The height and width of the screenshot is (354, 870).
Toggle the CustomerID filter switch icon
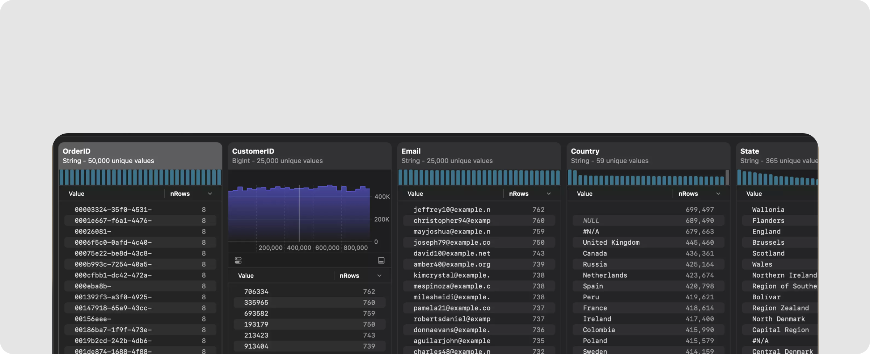tap(238, 260)
